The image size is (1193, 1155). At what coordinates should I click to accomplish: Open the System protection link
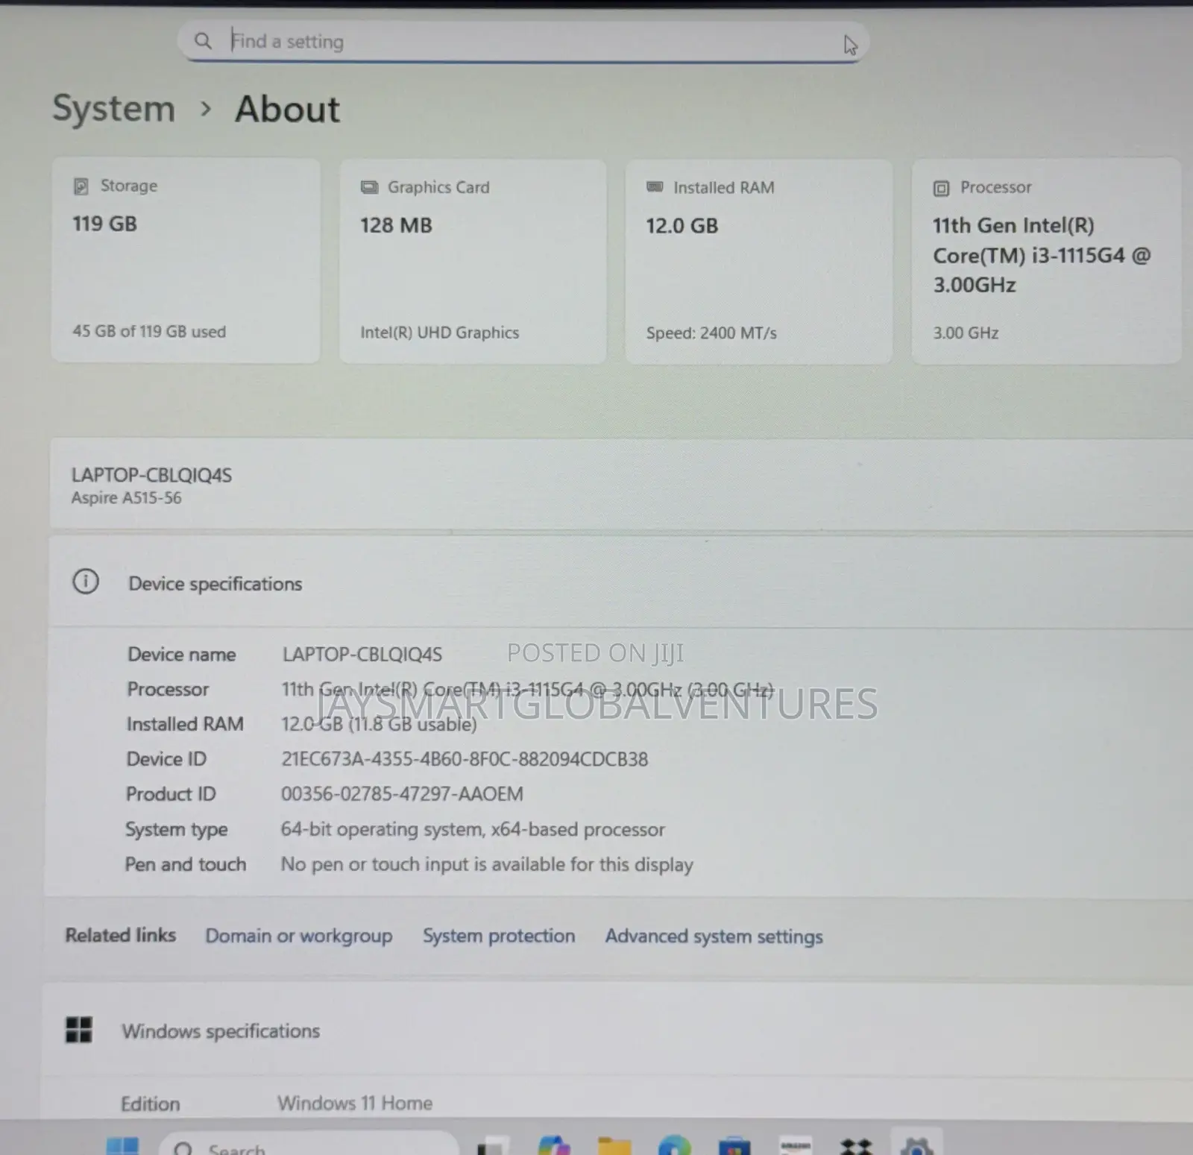(499, 936)
